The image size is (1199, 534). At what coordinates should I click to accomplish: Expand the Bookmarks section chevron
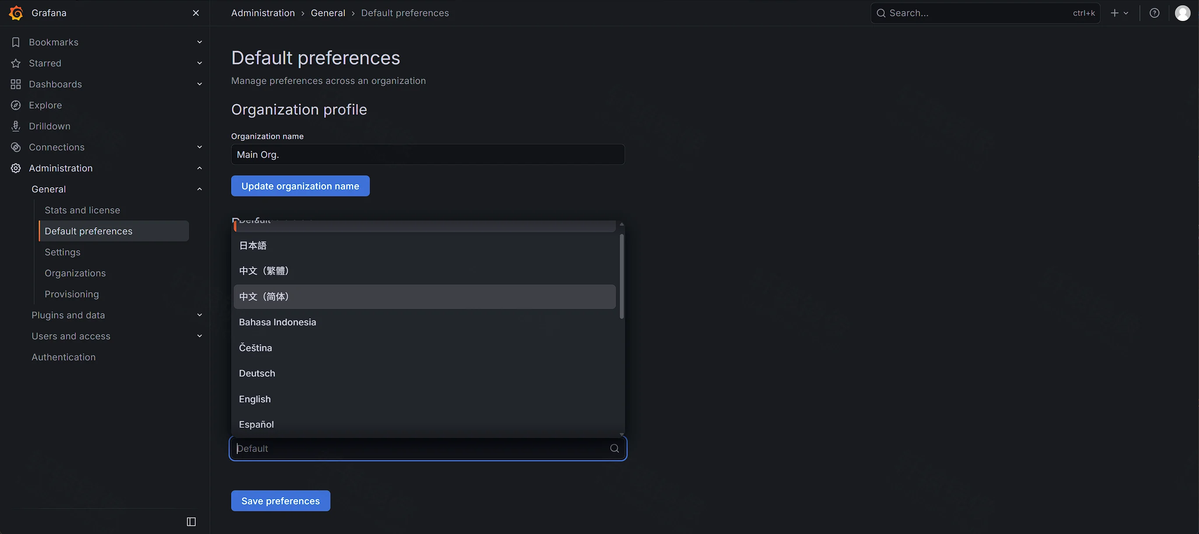(200, 42)
